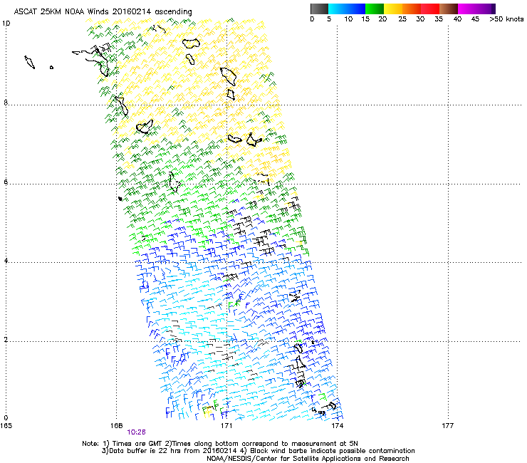Click the '8' latitude axis label

6,103
